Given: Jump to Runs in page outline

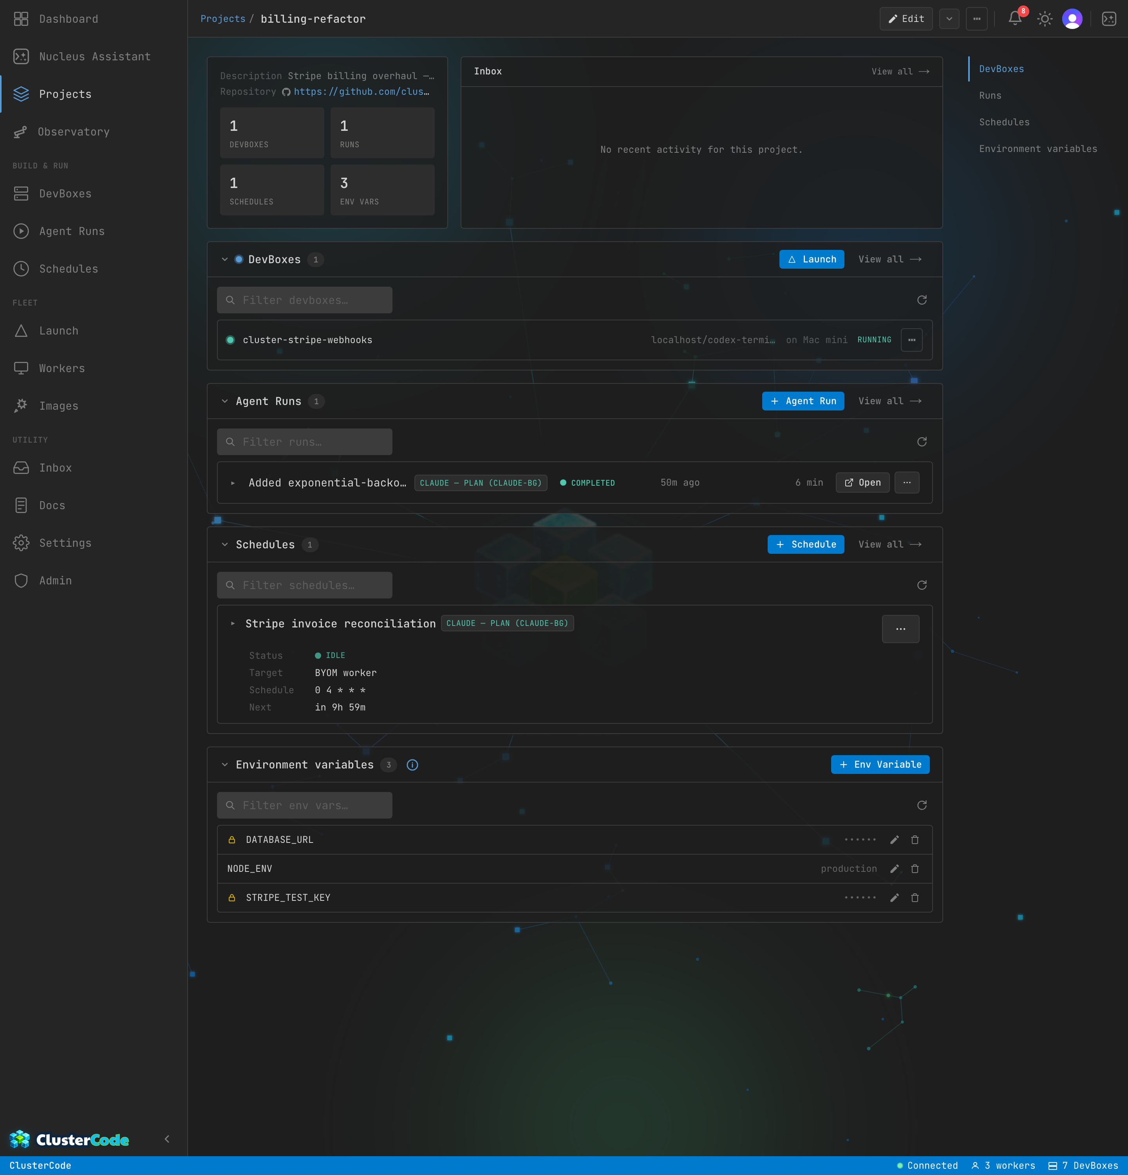Looking at the screenshot, I should tap(990, 95).
